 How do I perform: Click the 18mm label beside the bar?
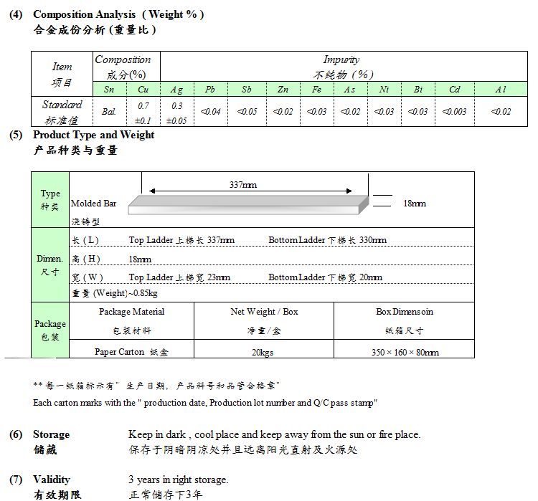[x=415, y=204]
